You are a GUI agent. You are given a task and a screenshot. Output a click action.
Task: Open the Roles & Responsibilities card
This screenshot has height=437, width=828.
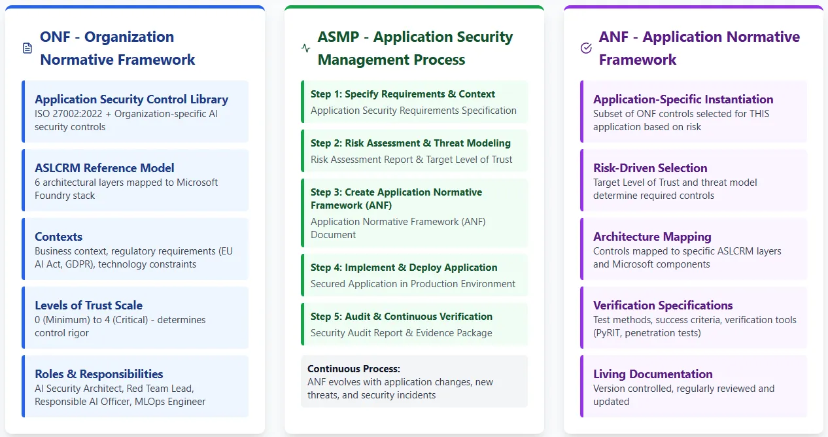(x=135, y=385)
